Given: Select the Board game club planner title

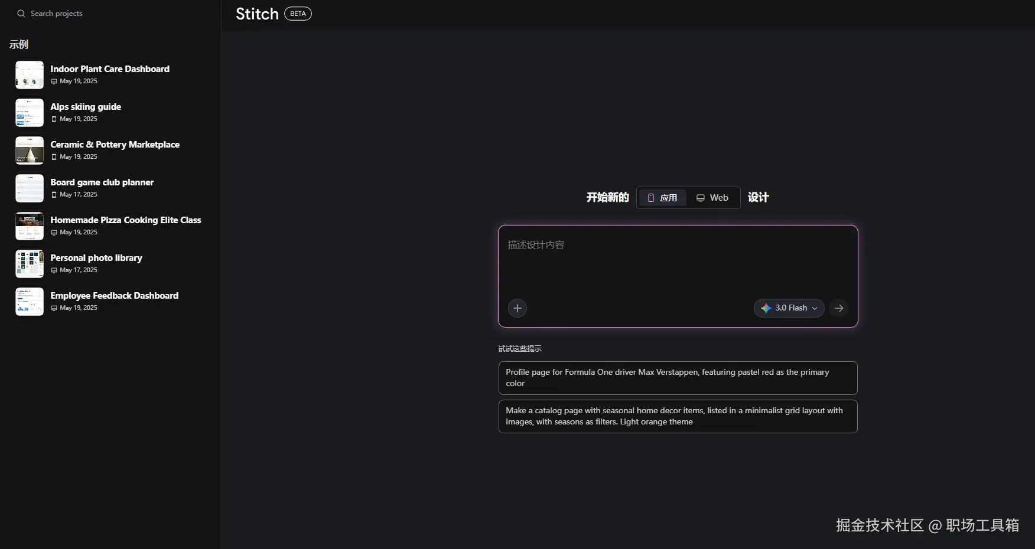Looking at the screenshot, I should point(102,182).
